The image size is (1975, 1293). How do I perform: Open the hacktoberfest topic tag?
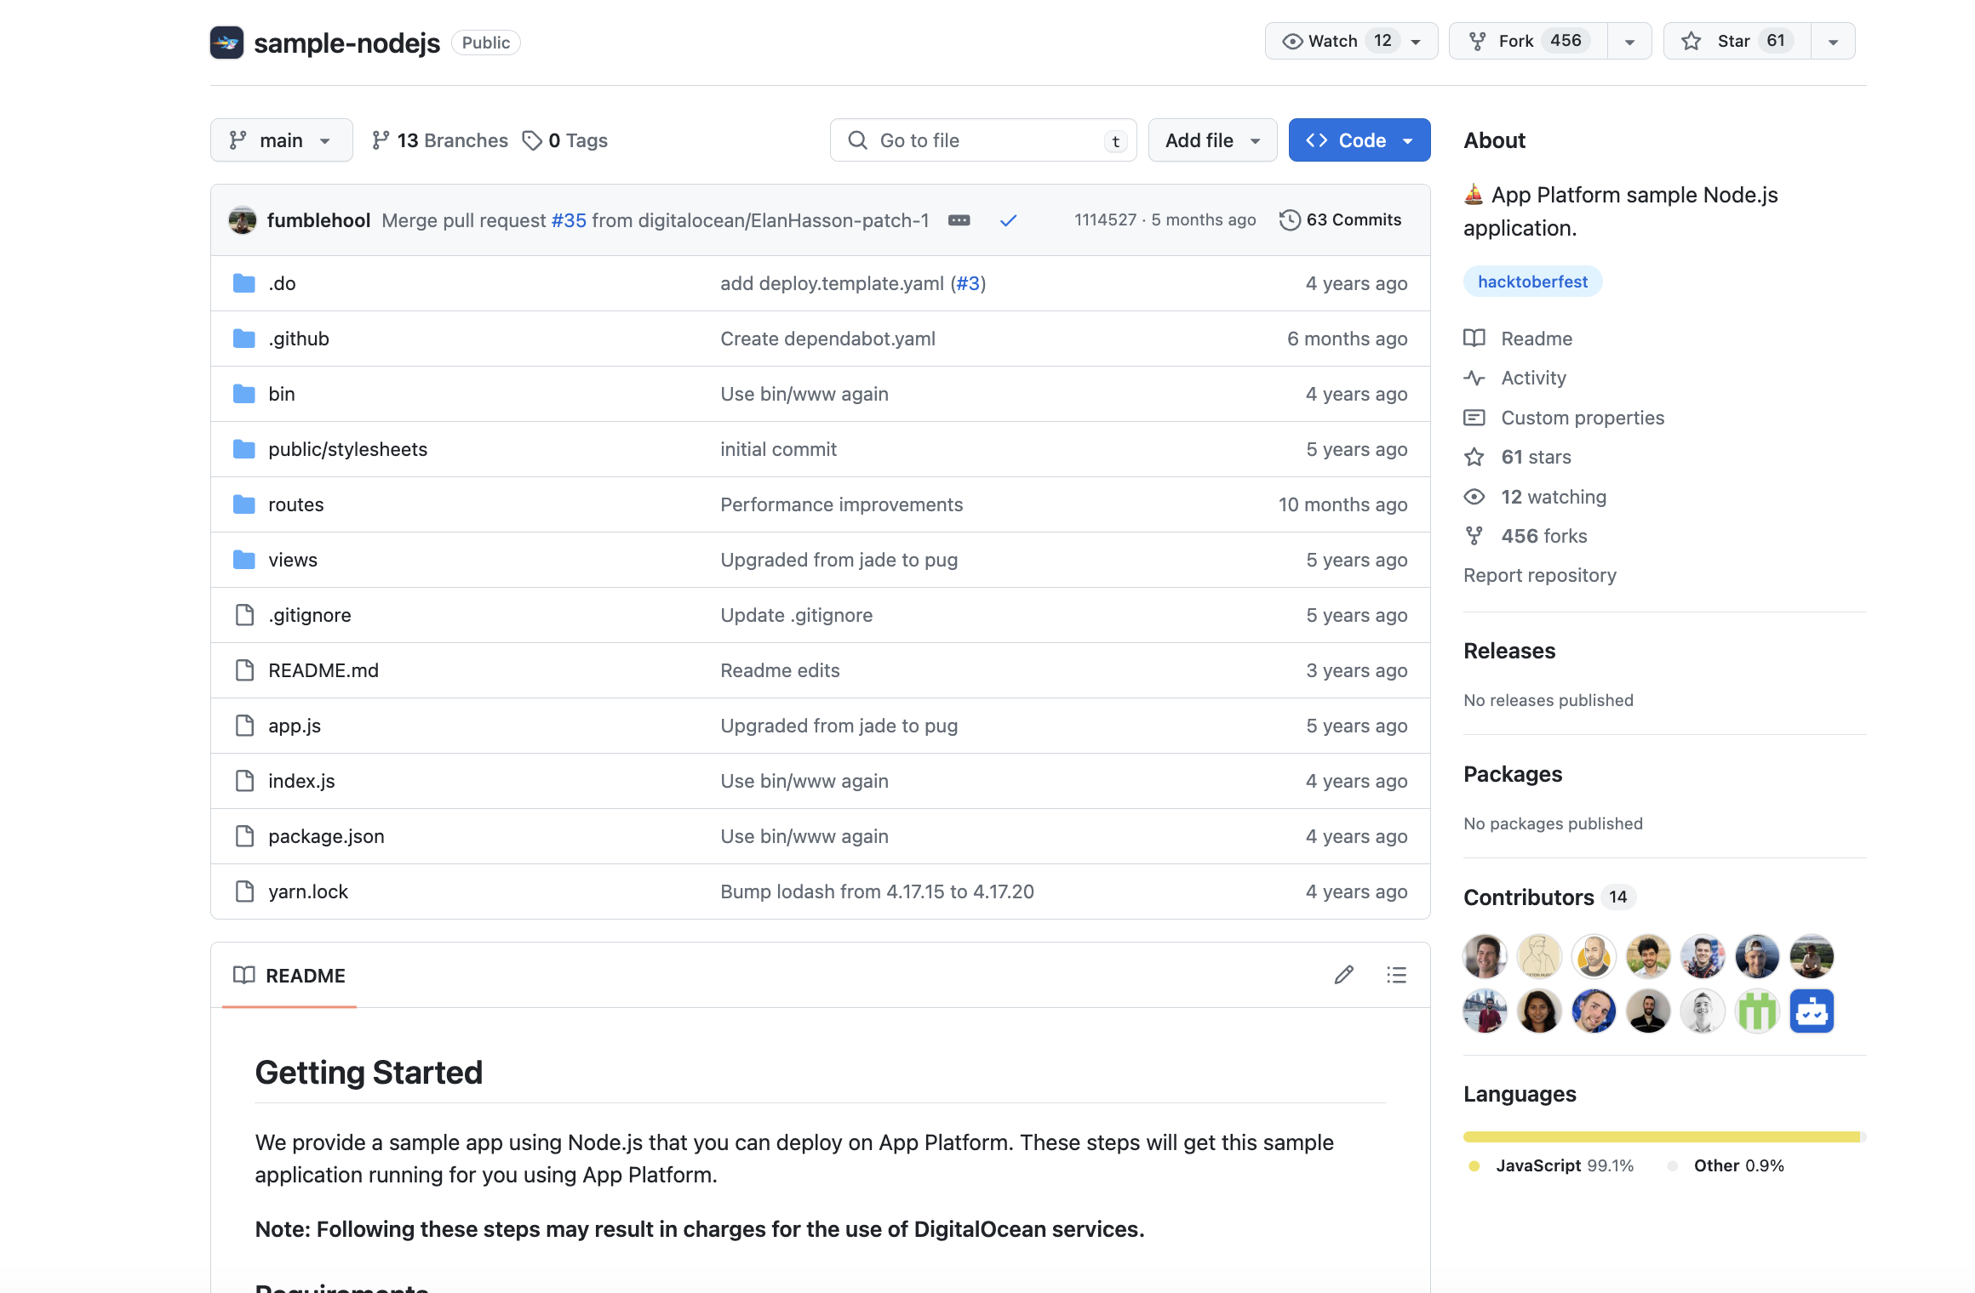[x=1532, y=282]
